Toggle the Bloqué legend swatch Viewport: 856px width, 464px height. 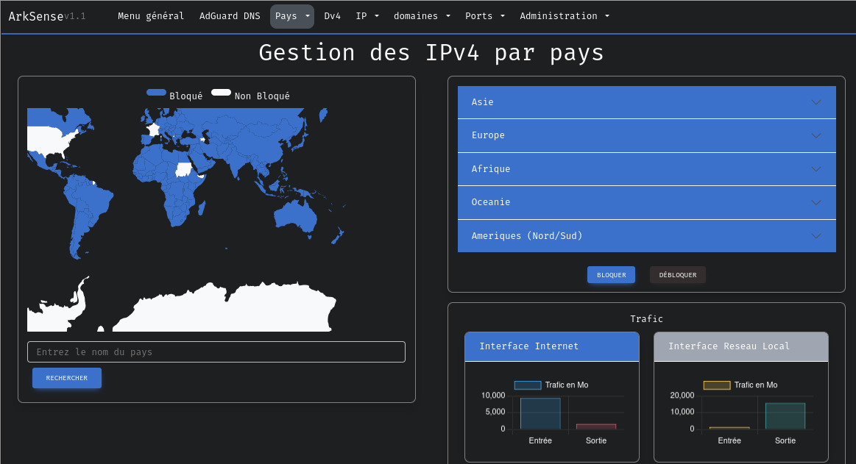click(x=156, y=93)
